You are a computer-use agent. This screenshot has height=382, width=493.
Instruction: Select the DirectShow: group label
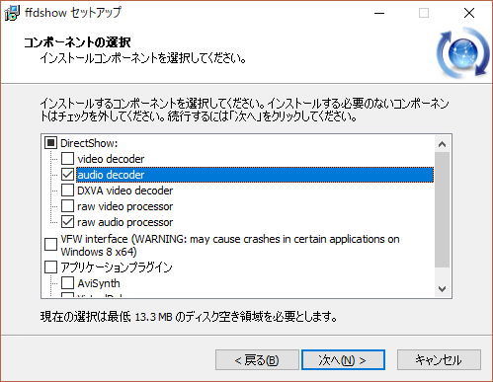(89, 143)
